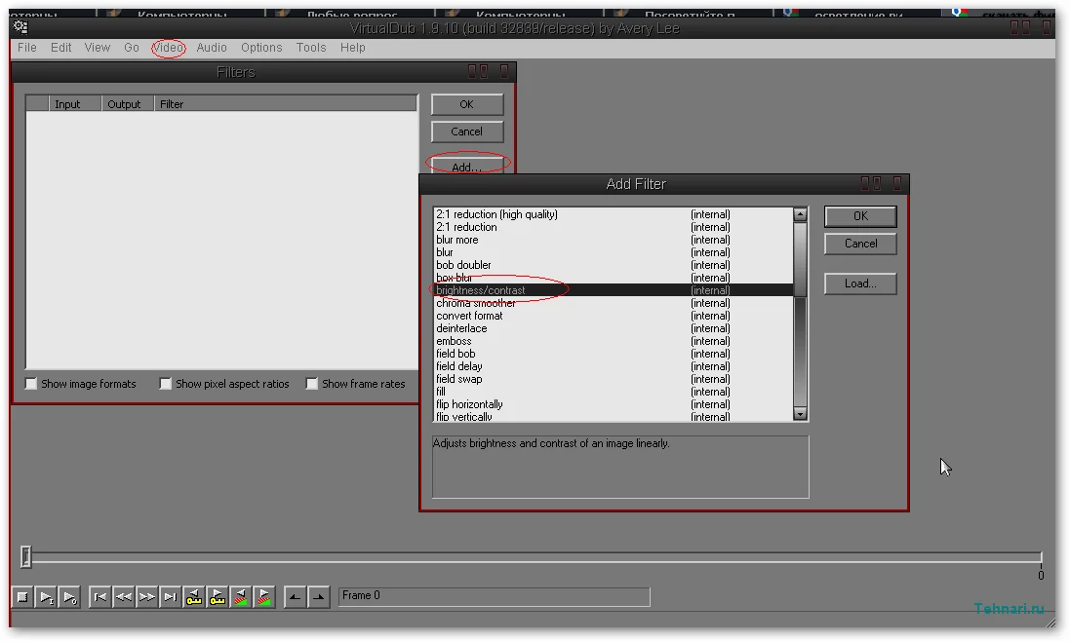Image resolution: width=1070 pixels, height=642 pixels.
Task: Seek to next scene change
Action: click(264, 597)
